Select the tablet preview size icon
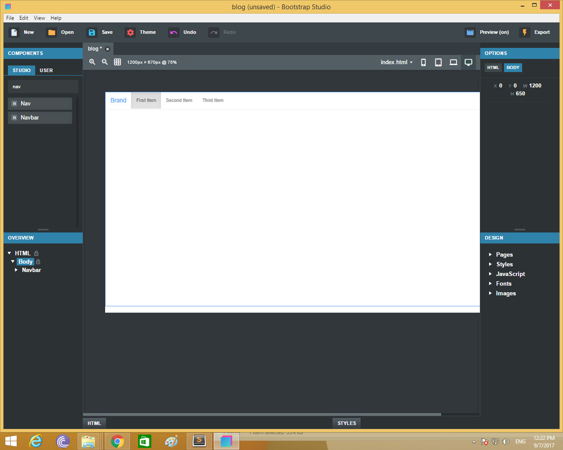This screenshot has width=563, height=450. 438,62
